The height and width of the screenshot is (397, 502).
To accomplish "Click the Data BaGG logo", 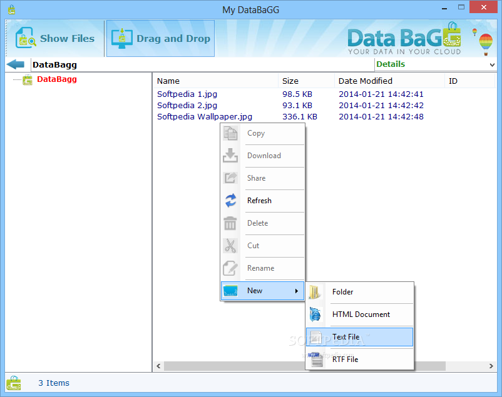I will pyautogui.click(x=404, y=39).
